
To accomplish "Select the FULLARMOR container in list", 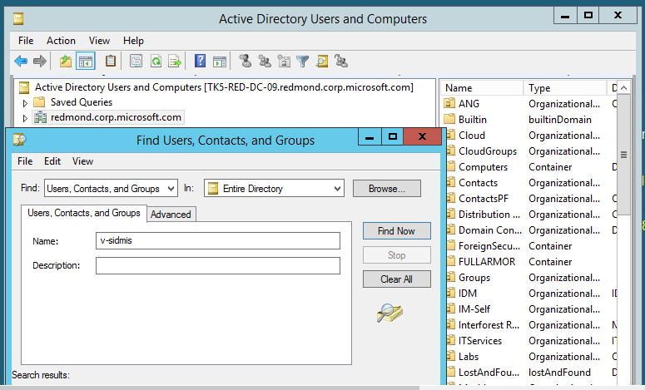I will pyautogui.click(x=487, y=262).
